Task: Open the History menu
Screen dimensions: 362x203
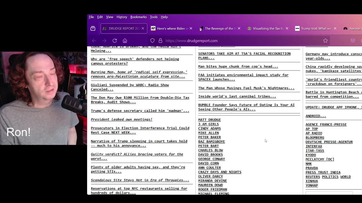Action: [122, 17]
